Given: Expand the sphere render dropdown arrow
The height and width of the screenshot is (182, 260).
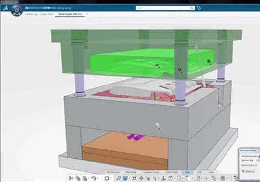Looking at the screenshot, I should click(x=227, y=178).
